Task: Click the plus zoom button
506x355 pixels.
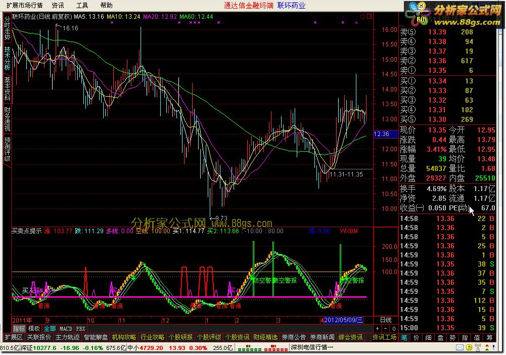Action: coord(378,329)
